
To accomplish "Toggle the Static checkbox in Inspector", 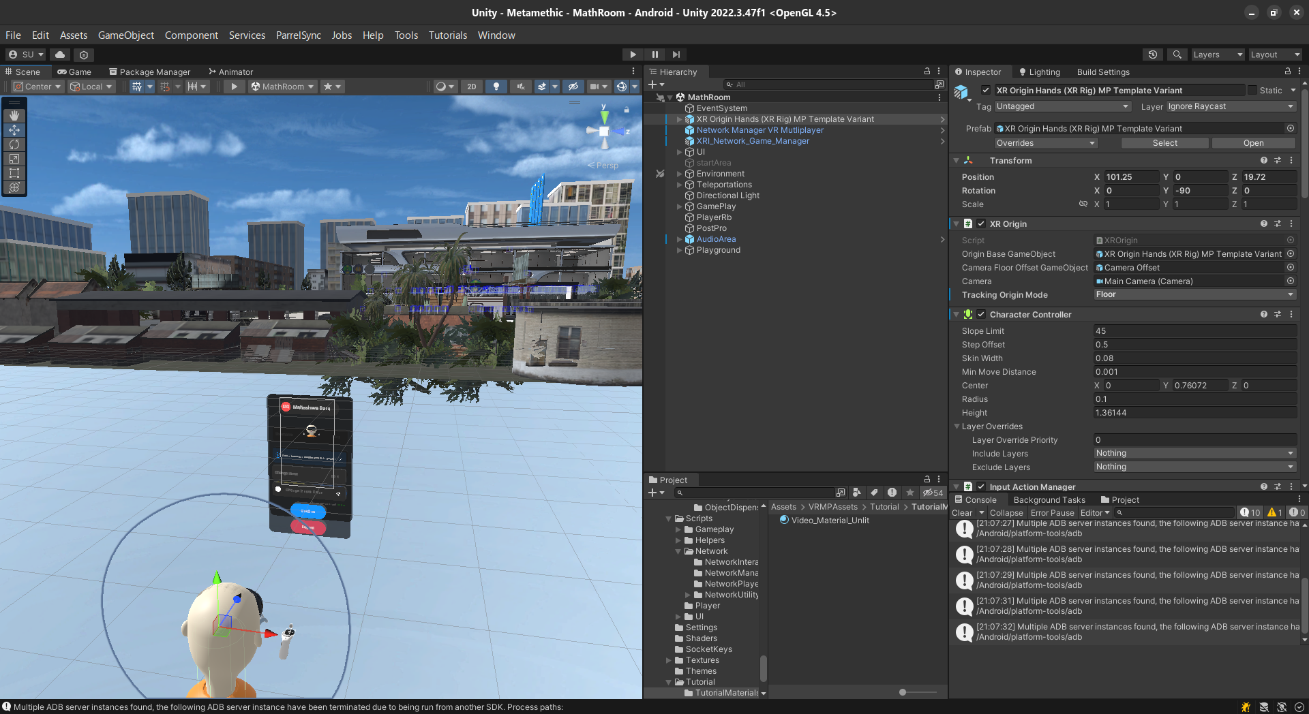I will (x=1252, y=91).
